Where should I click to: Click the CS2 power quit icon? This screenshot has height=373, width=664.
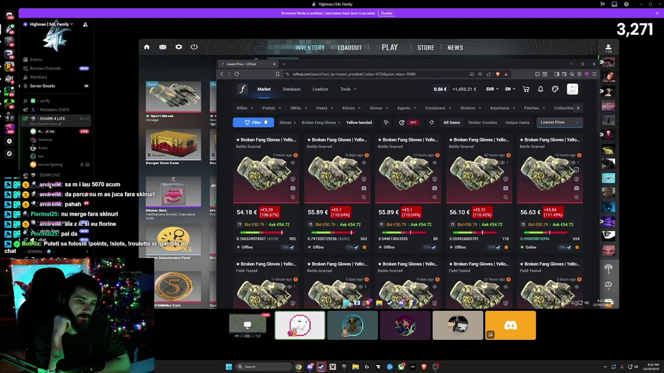[194, 47]
